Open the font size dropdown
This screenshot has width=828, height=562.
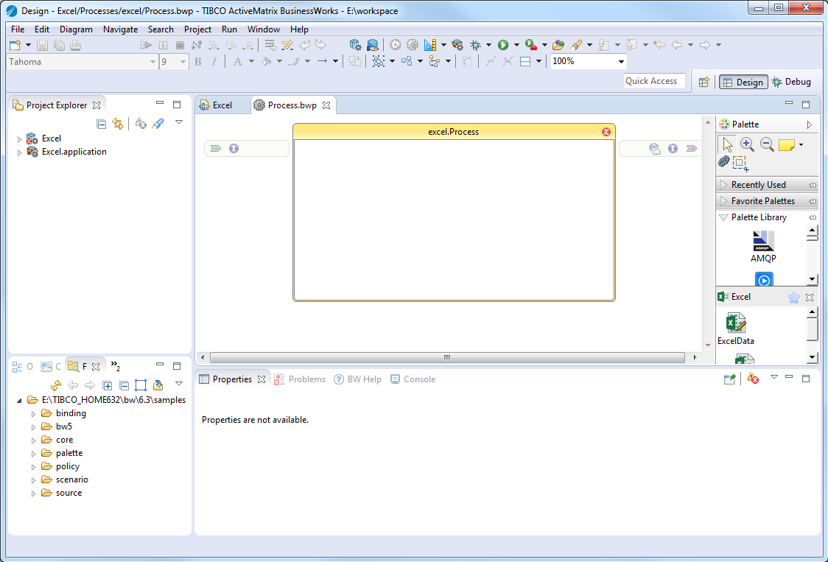click(x=183, y=63)
